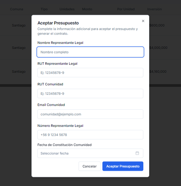Click the Unidades column header

coord(67,9)
